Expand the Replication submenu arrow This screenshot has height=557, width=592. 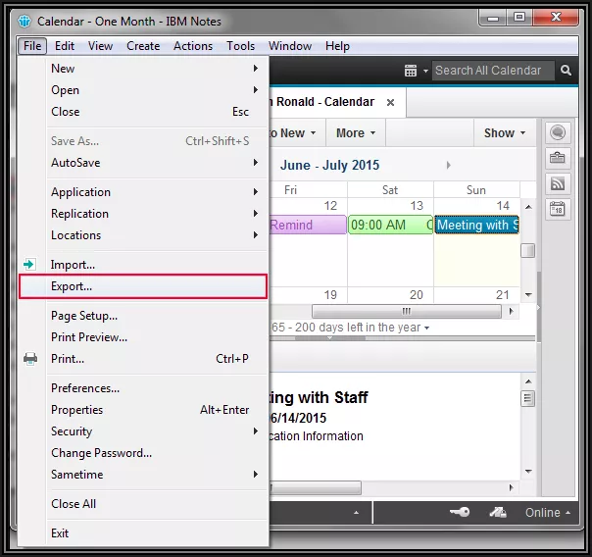tap(256, 214)
